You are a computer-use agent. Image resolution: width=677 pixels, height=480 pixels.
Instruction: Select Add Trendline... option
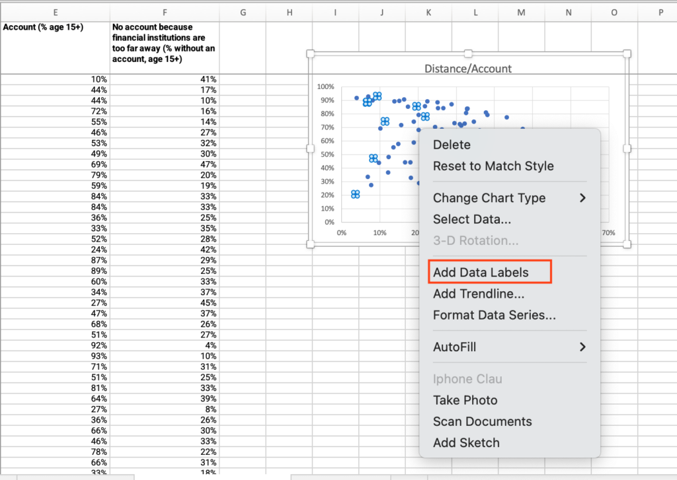[479, 294]
